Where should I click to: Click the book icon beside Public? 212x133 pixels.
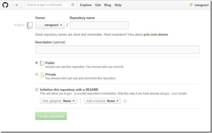[42, 63]
